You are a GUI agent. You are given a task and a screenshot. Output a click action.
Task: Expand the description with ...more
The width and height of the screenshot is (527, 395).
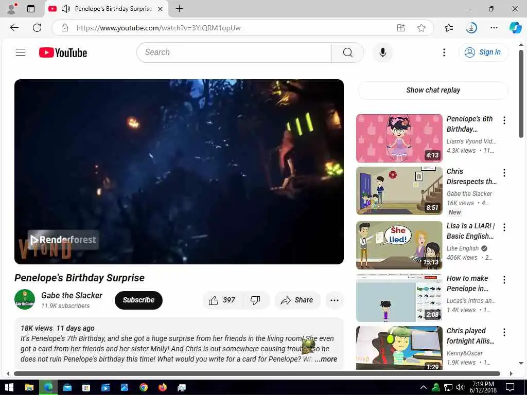pyautogui.click(x=326, y=359)
